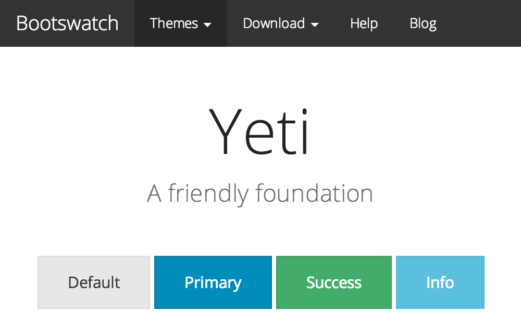Image resolution: width=521 pixels, height=312 pixels.
Task: Expand the Themes dropdown in the navbar
Action: [181, 23]
